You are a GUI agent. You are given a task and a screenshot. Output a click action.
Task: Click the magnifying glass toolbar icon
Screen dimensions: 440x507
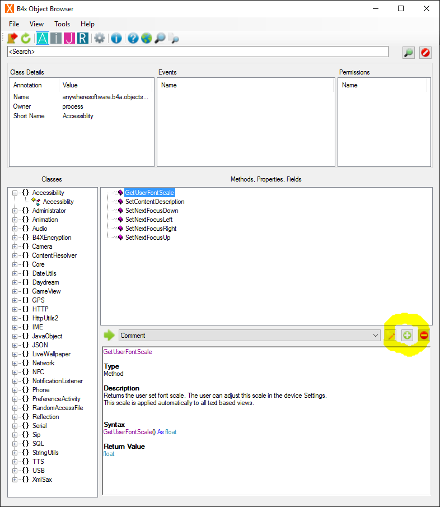160,38
